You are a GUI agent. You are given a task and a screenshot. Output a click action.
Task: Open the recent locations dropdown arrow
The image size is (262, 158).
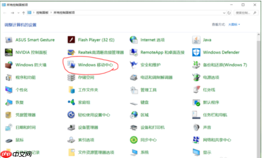[x=18, y=13]
